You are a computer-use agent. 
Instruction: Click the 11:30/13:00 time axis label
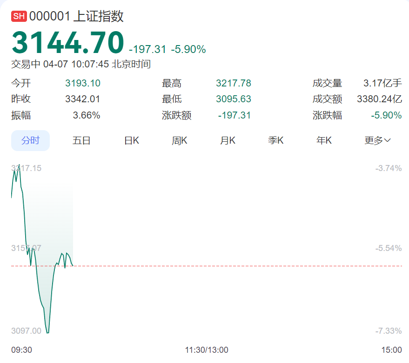click(207, 350)
